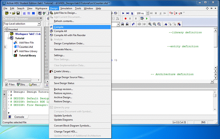Switch to the Files tab
220x139 pixels.
click(10, 84)
